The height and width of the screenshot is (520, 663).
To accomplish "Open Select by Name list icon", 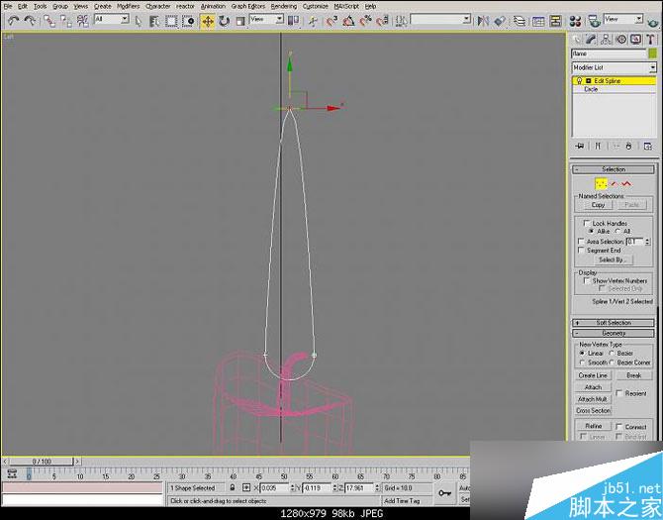I will coord(154,21).
